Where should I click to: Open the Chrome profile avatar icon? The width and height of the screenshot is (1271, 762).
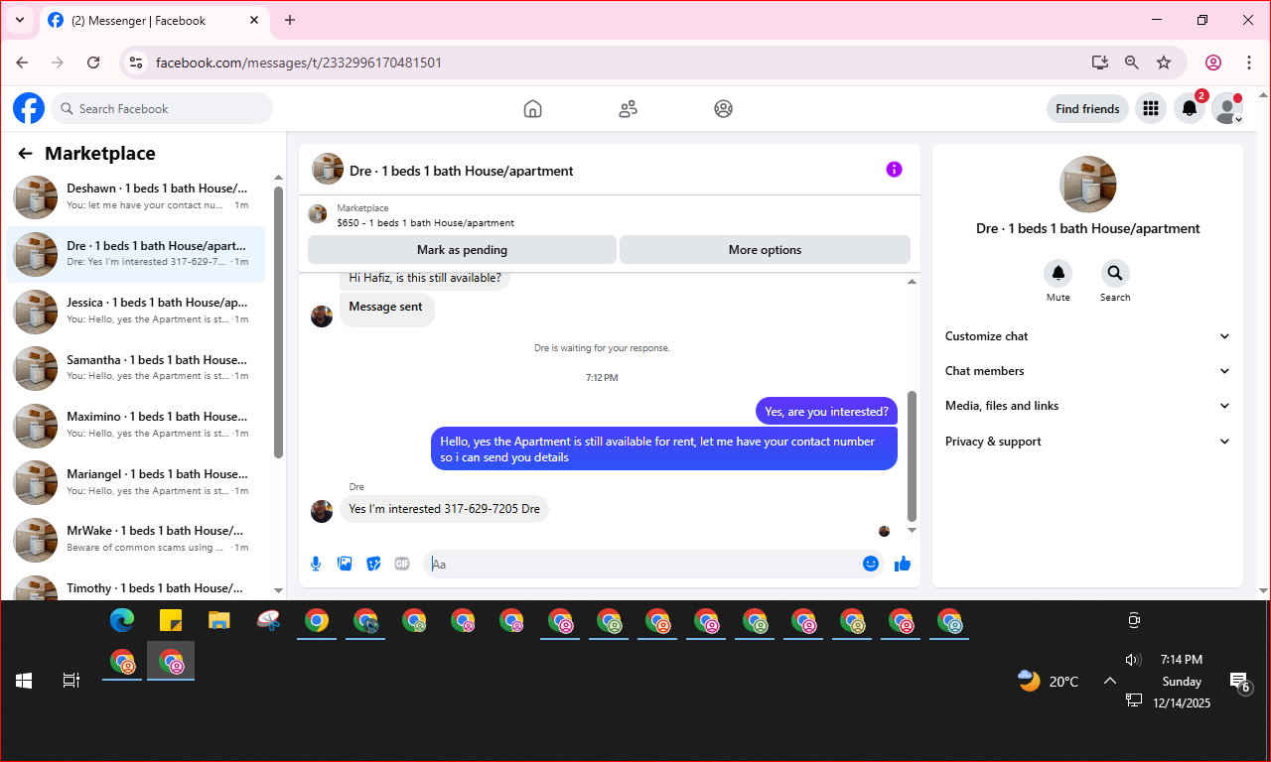pos(1213,63)
